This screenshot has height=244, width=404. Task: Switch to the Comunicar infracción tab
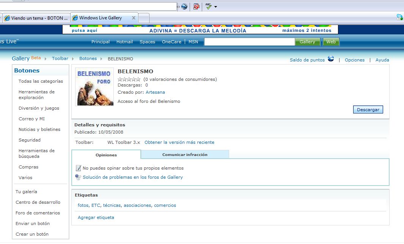[185, 154]
